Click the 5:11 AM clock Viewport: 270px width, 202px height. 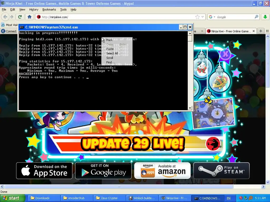pyautogui.click(x=260, y=198)
